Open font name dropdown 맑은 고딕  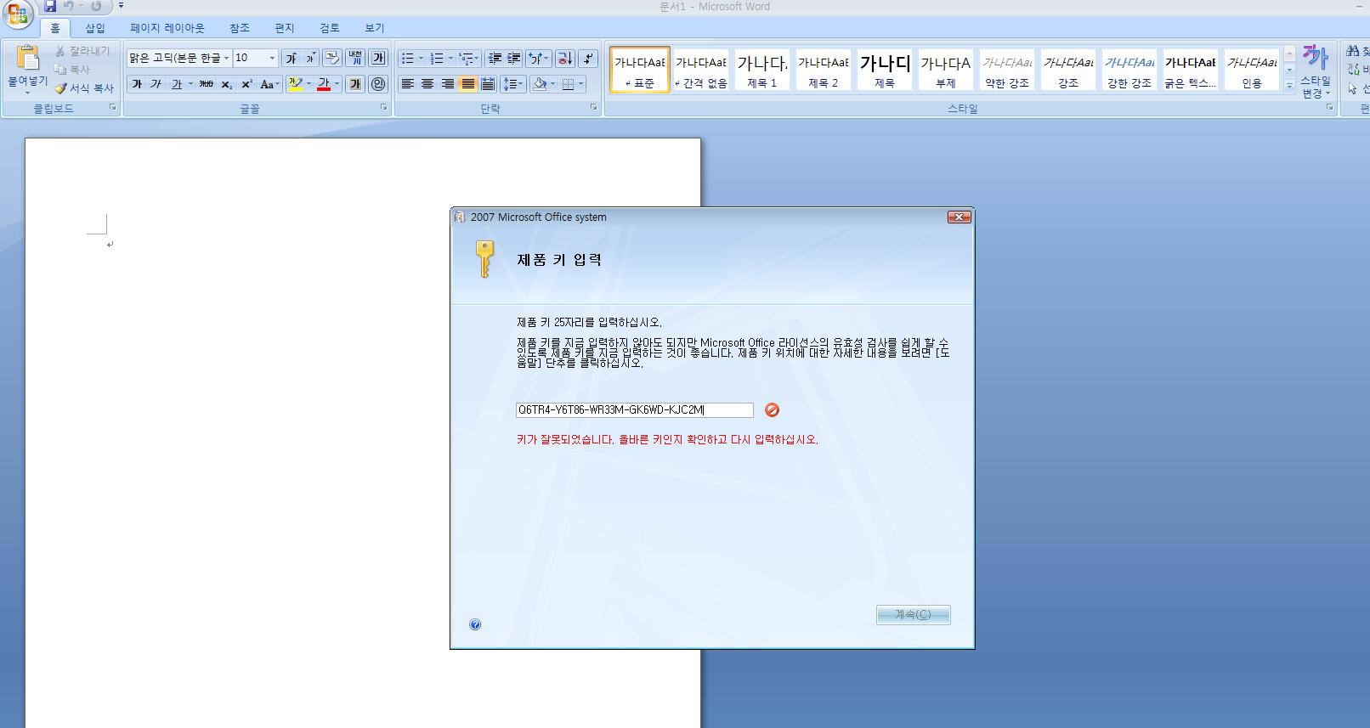pyautogui.click(x=226, y=58)
